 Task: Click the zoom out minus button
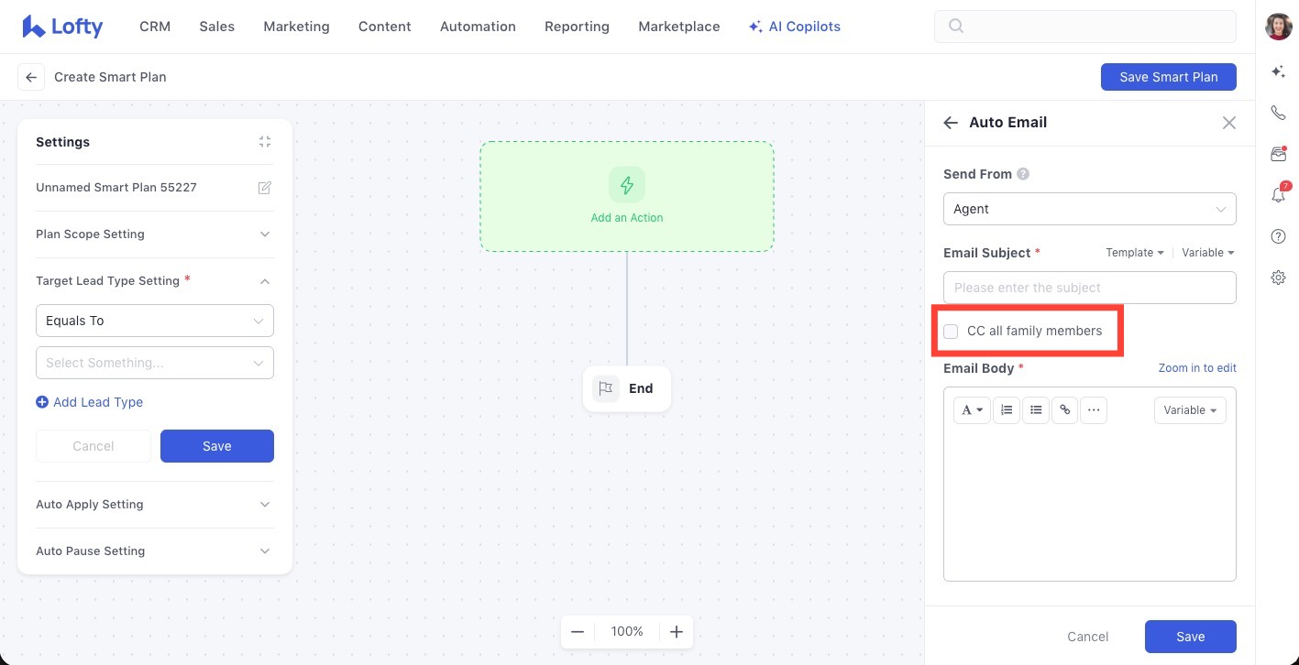578,632
